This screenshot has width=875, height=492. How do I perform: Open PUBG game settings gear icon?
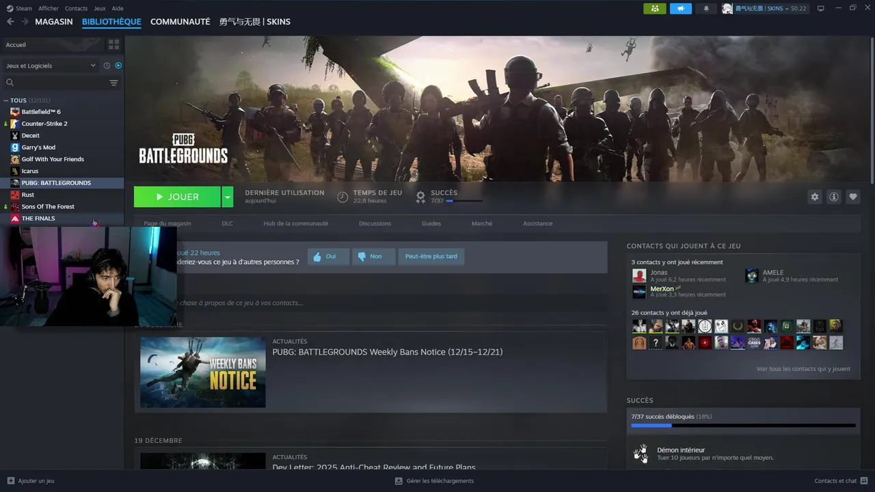coord(814,197)
